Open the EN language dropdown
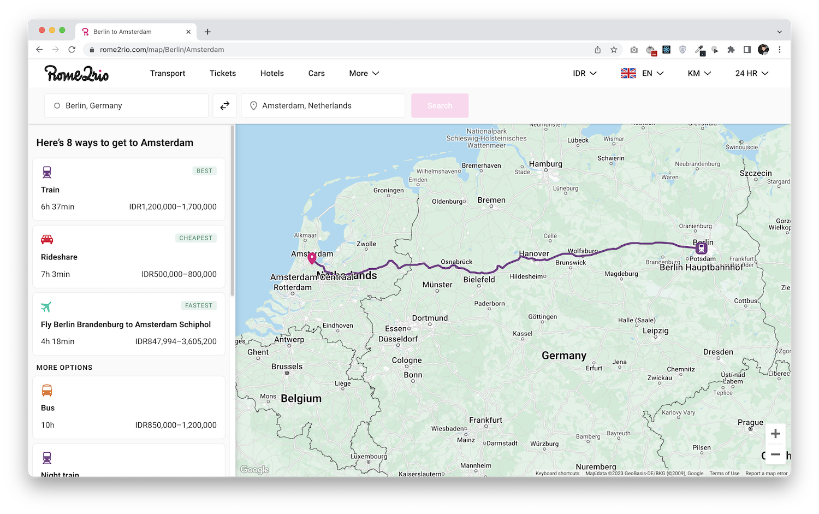Image resolution: width=819 pixels, height=514 pixels. pos(653,73)
